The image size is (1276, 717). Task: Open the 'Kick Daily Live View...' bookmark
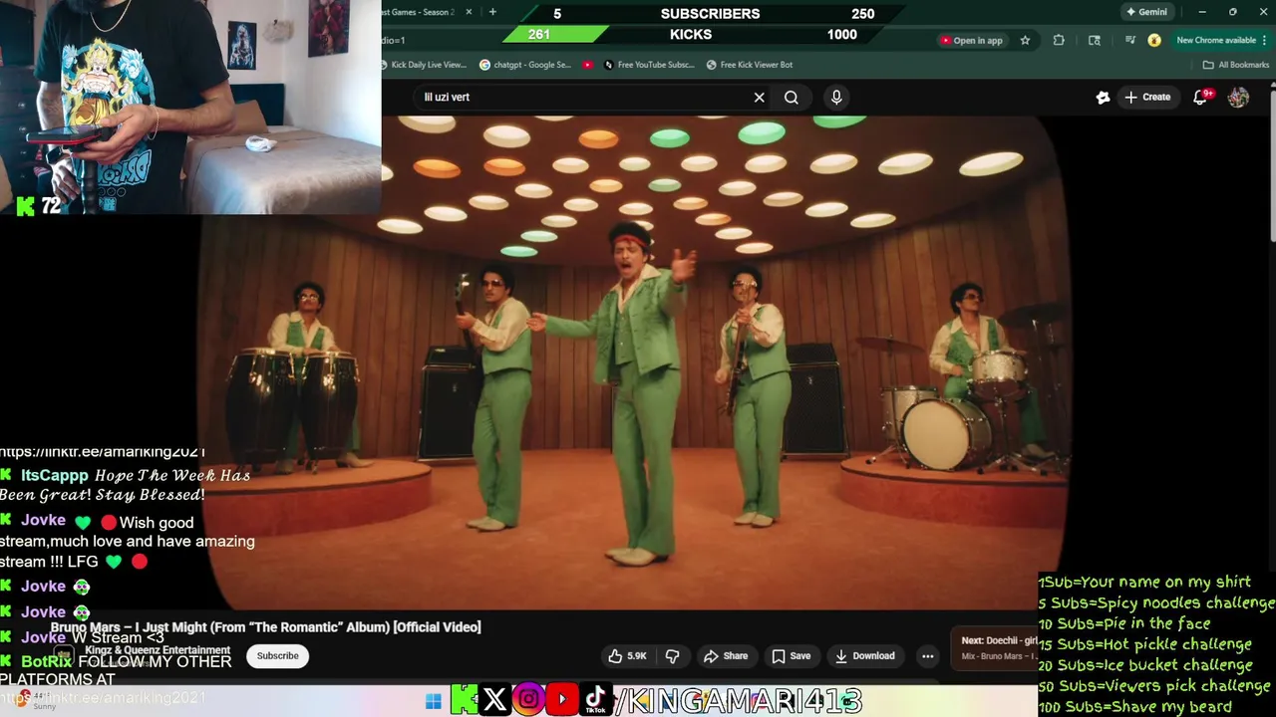tap(423, 65)
